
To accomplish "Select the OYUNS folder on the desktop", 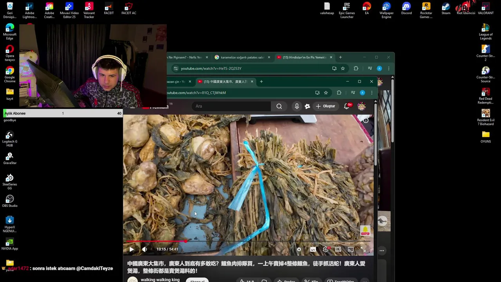I will (486, 137).
